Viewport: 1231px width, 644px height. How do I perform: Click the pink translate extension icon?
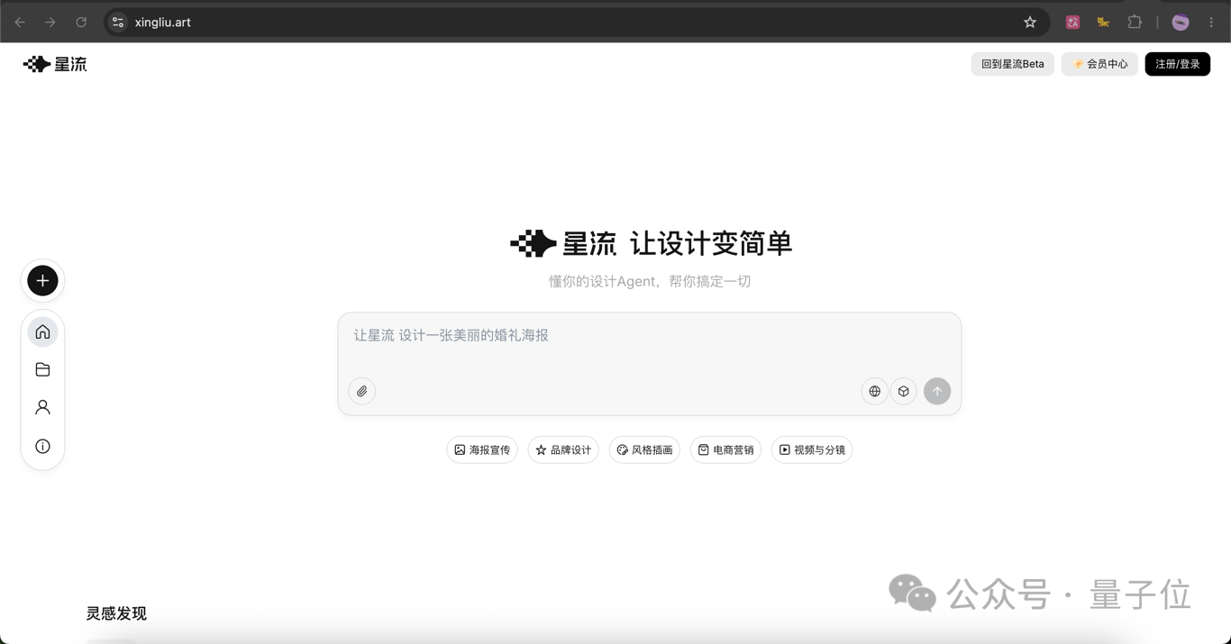(1072, 23)
